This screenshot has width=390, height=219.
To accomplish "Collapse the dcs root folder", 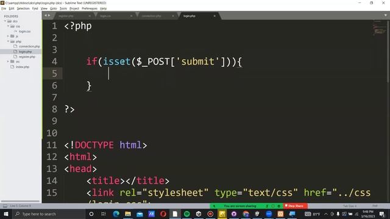I will click(x=5, y=21).
